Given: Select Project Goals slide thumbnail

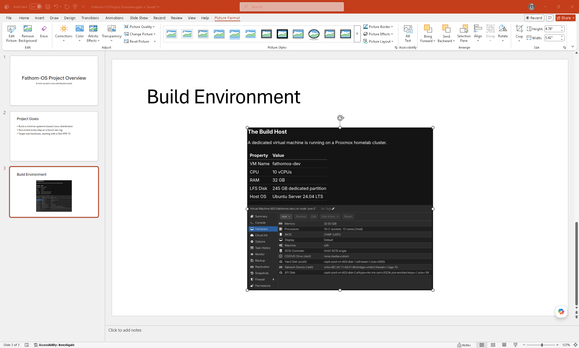Looking at the screenshot, I should point(54,136).
